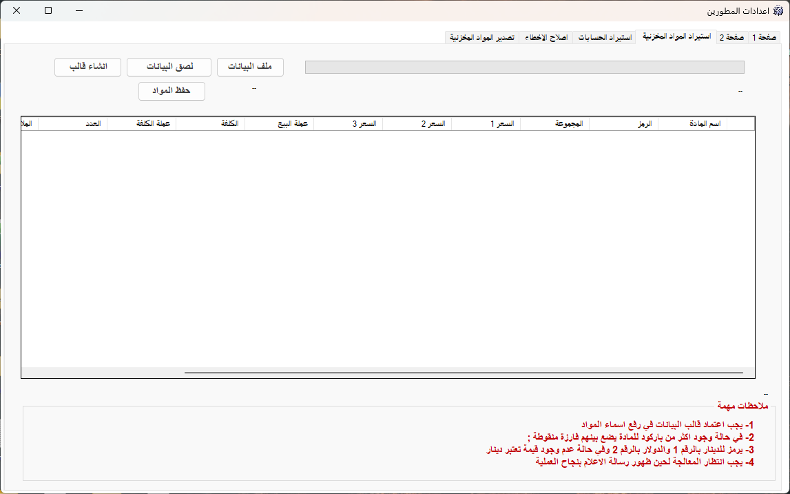Close the اعدادات المطورين window
The height and width of the screenshot is (494, 790).
coord(17,10)
